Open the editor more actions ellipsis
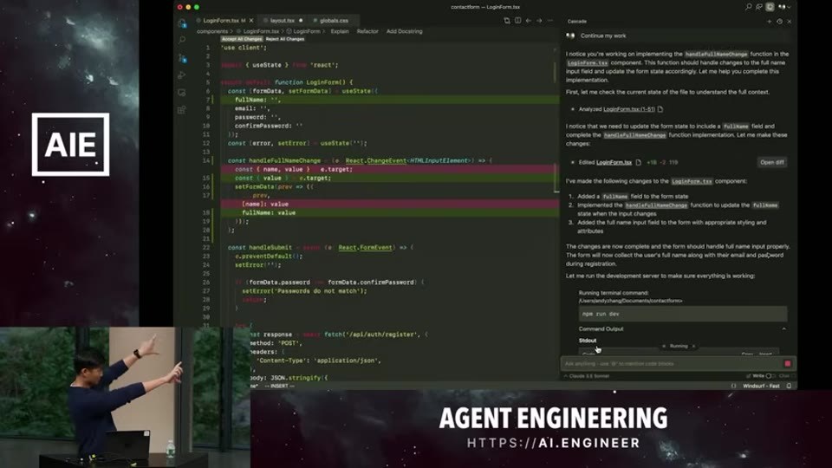Image resolution: width=832 pixels, height=468 pixels. coord(550,21)
